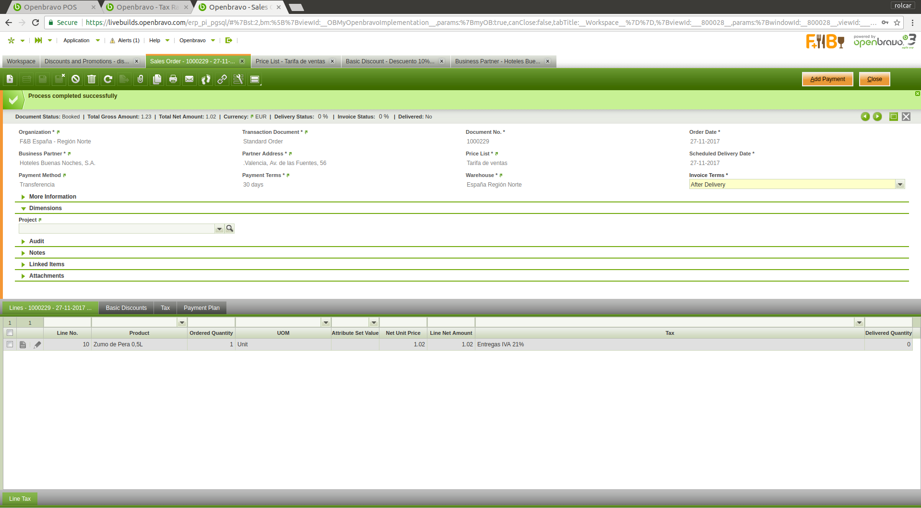
Task: Open the UOM filter dropdown
Action: click(x=326, y=323)
